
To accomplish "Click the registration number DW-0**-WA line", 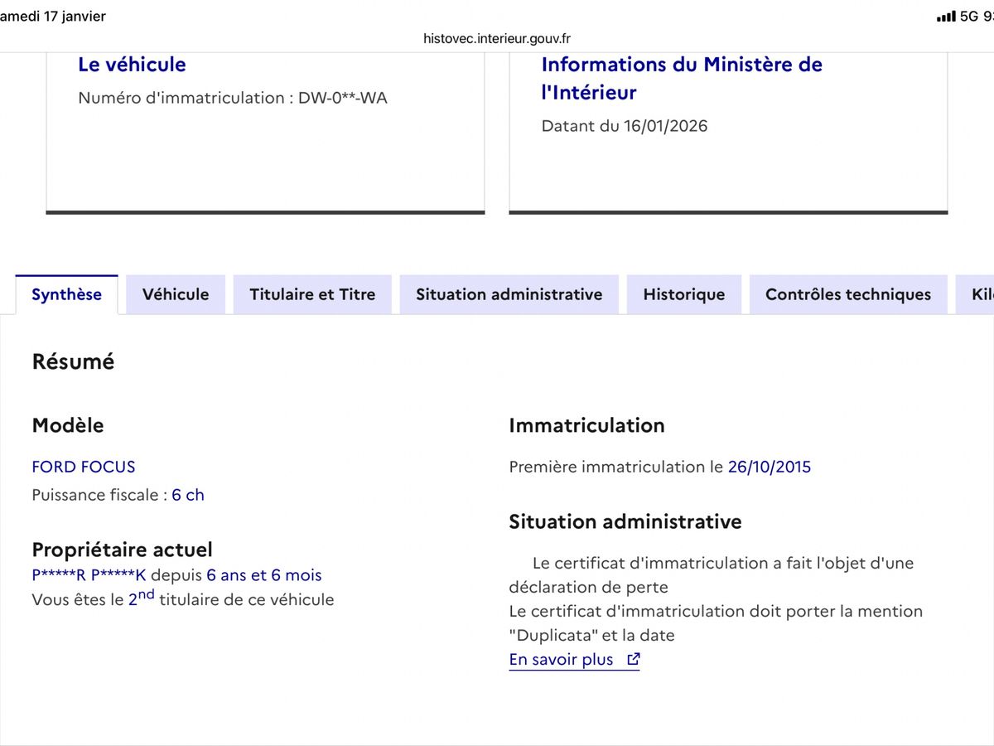I will click(x=233, y=98).
